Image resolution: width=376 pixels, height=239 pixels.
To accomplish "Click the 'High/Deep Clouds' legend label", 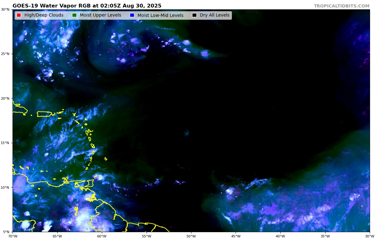I will [44, 15].
